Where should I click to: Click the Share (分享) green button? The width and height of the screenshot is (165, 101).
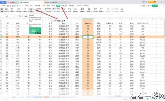coord(155,6)
